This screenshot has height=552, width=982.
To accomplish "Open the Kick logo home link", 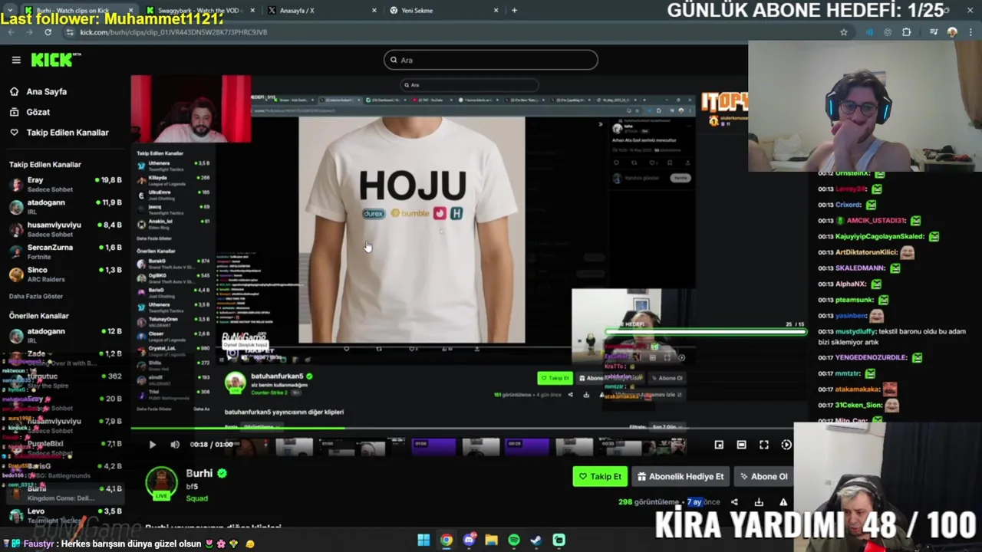I will 55,60.
